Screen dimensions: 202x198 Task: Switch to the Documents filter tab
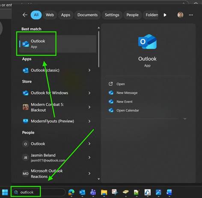pyautogui.click(x=87, y=15)
